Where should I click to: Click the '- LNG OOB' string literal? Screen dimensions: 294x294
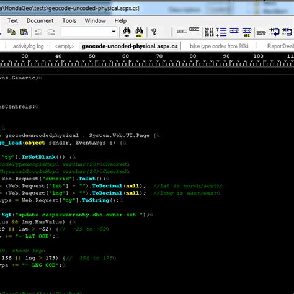pyautogui.click(x=40, y=265)
